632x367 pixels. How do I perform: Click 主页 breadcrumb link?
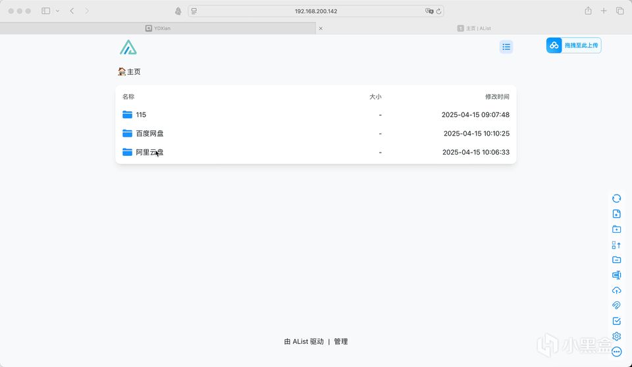[130, 72]
